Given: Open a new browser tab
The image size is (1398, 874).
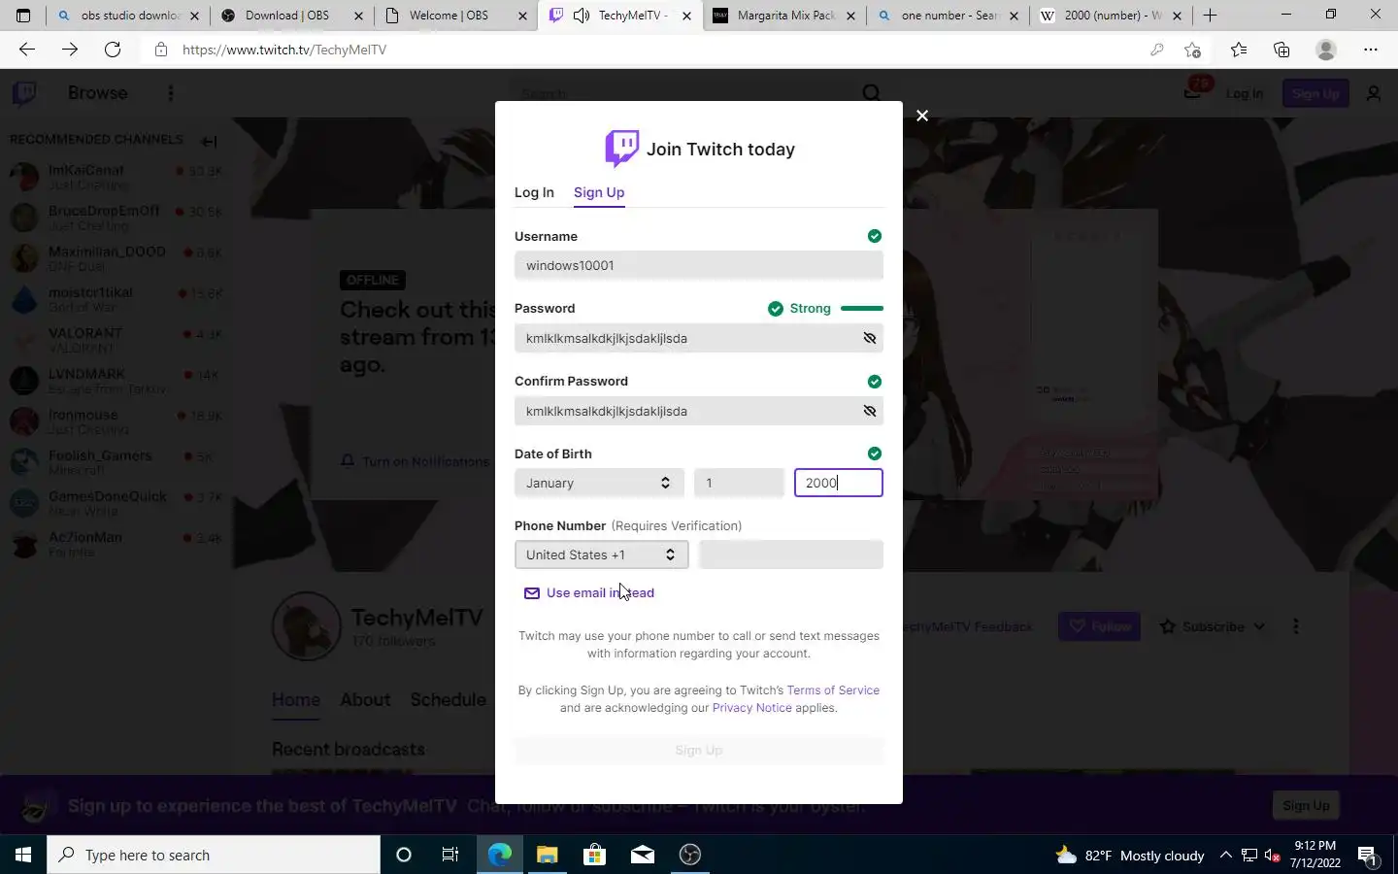Looking at the screenshot, I should click(x=1210, y=16).
